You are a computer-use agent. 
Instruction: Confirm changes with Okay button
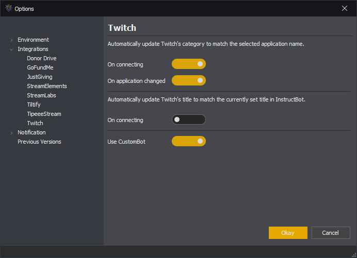[x=288, y=233]
